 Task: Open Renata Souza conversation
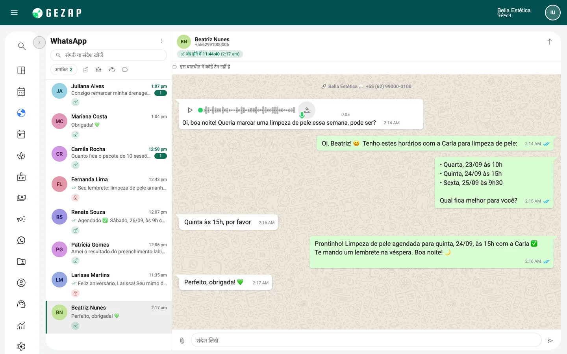tap(109, 221)
